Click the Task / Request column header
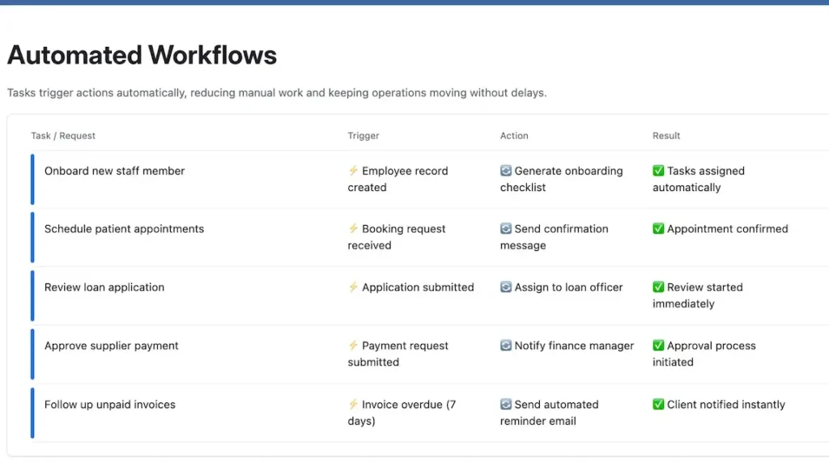 (x=63, y=136)
